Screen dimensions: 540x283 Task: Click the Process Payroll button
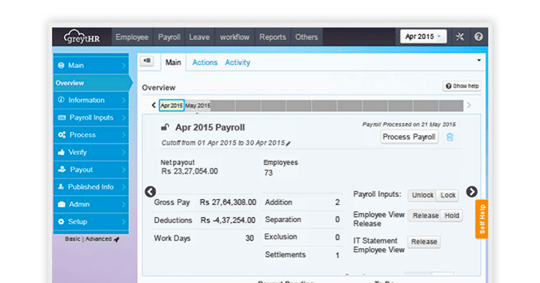point(409,137)
